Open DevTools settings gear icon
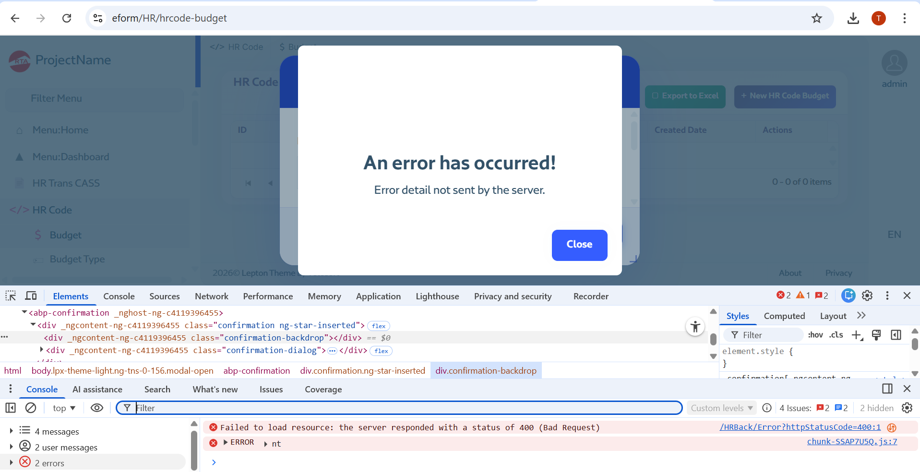This screenshot has width=920, height=472. [867, 295]
